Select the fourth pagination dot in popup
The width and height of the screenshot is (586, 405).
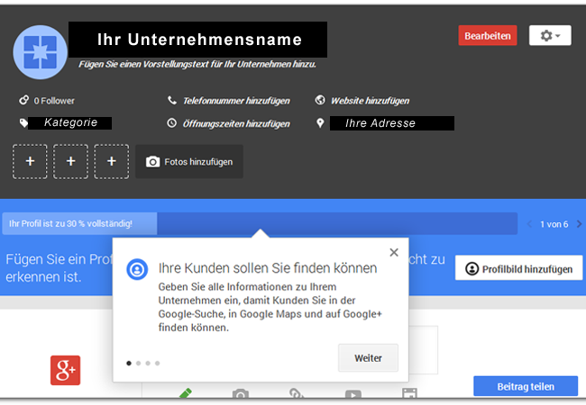(x=158, y=364)
